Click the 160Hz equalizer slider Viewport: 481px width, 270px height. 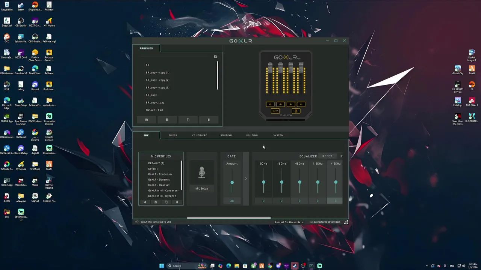click(281, 183)
